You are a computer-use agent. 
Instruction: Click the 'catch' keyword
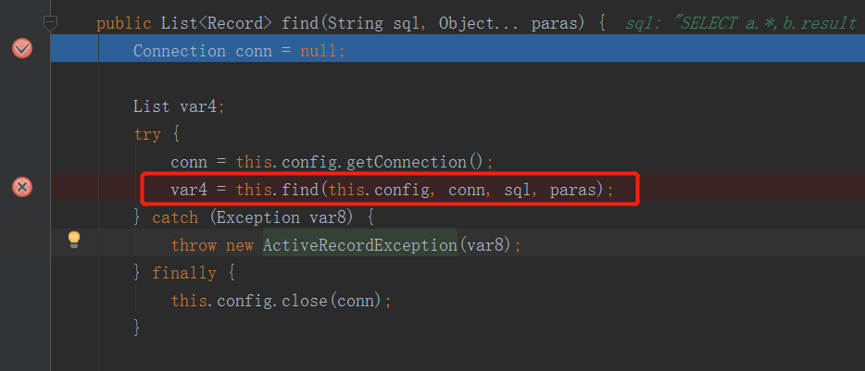(x=175, y=217)
